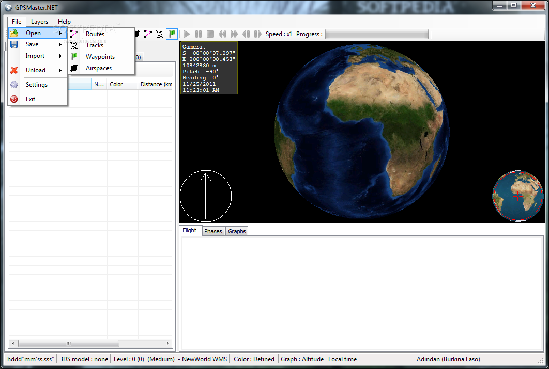Open Settings from the File menu
549x369 pixels.
pos(36,85)
